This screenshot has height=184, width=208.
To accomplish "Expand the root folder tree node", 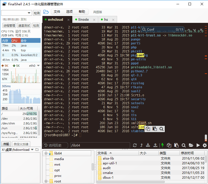I will point(46,181).
